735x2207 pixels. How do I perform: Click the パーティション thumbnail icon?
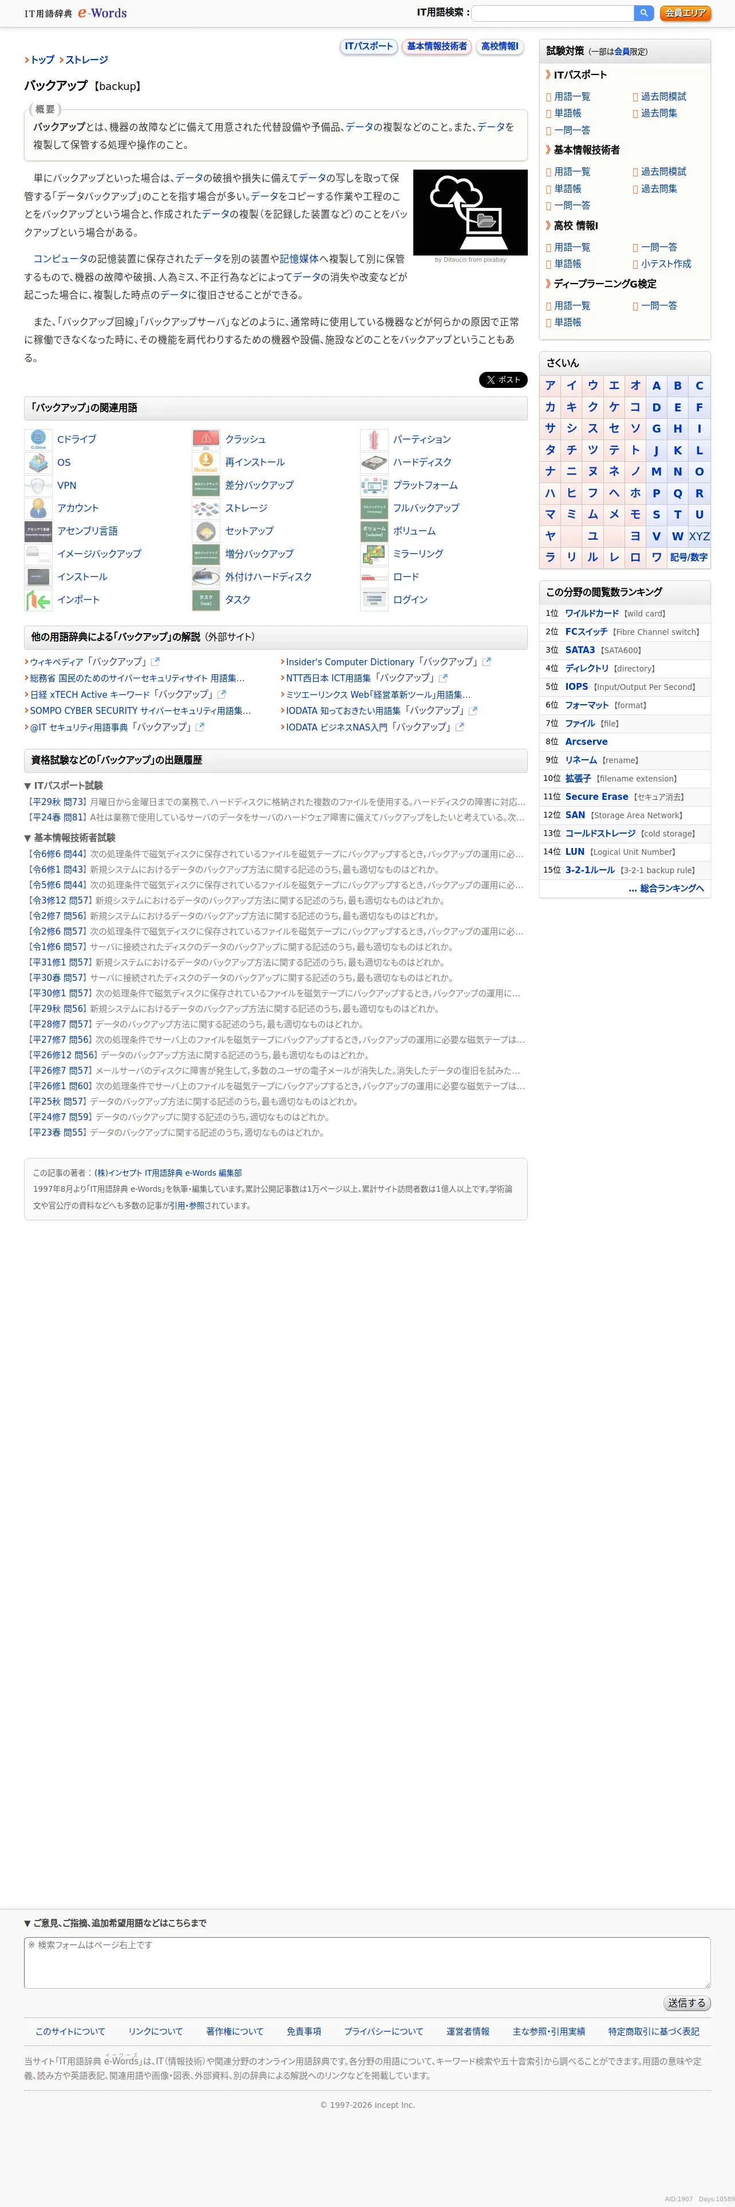(374, 439)
